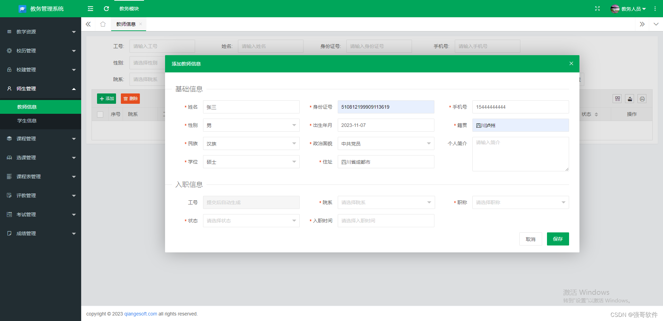The height and width of the screenshot is (321, 663).
Task: Open the 民族 dropdown showing 汉族
Action: click(x=251, y=143)
